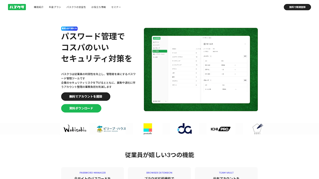The image size is (319, 179).
Task: Click the パスクラ green logo
Action: [x=17, y=7]
